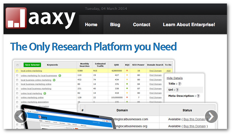Open the Contact menu item
233x135 pixels.
point(142,25)
